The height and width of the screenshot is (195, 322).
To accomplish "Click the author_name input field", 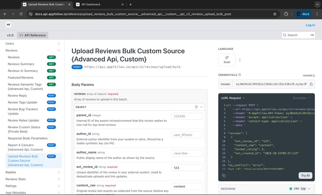I will [x=187, y=153].
